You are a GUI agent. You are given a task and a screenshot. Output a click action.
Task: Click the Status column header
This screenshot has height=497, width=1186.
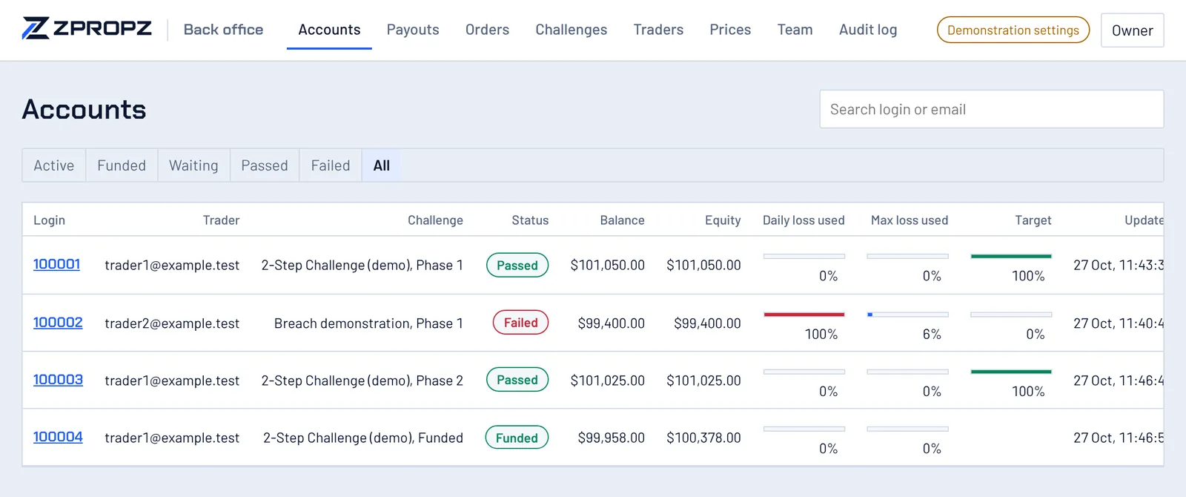click(x=530, y=220)
